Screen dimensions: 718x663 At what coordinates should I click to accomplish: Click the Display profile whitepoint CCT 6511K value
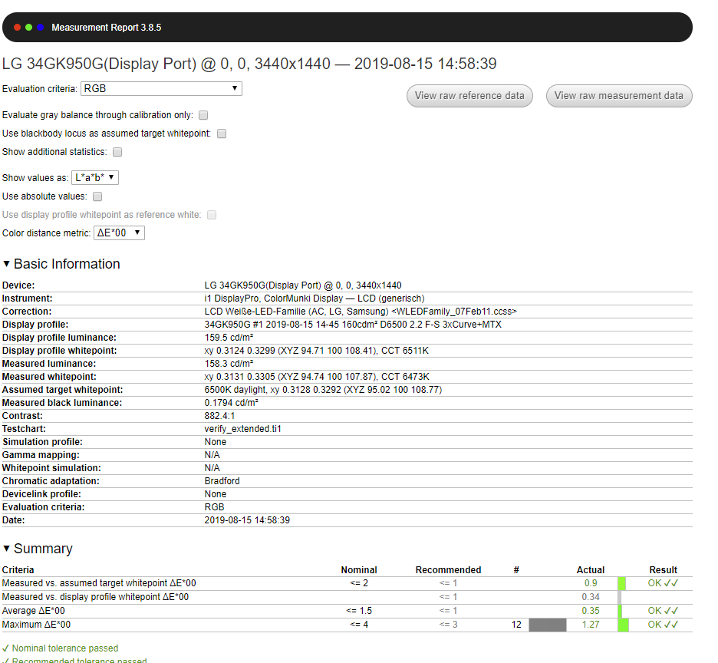tap(316, 351)
